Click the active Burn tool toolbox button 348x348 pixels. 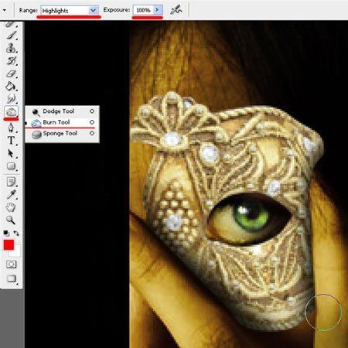[11, 112]
